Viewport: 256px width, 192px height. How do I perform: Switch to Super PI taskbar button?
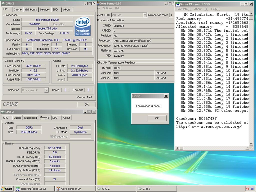coord(34,189)
